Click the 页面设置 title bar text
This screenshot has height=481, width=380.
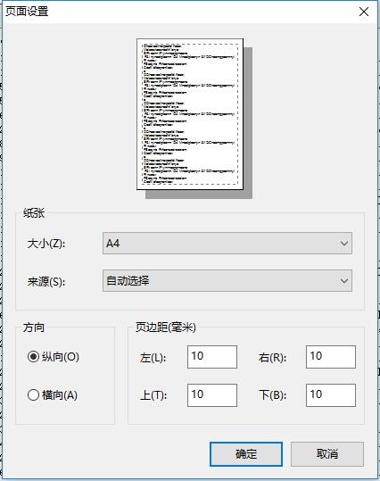click(27, 12)
